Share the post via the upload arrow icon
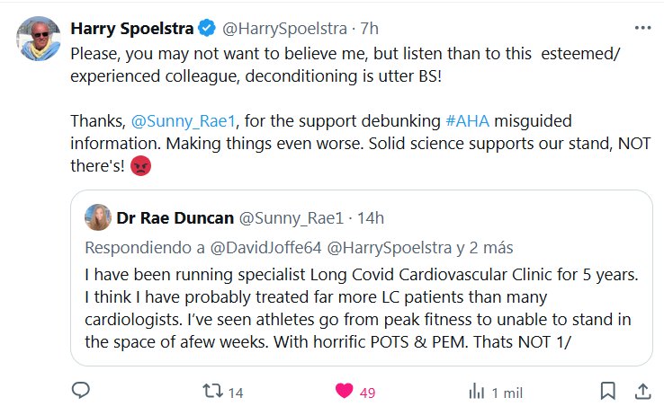Image resolution: width=664 pixels, height=415 pixels. 642,392
